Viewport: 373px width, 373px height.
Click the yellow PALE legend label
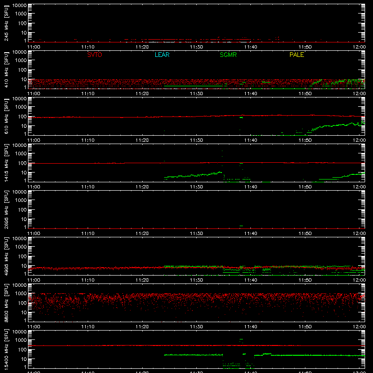[297, 55]
